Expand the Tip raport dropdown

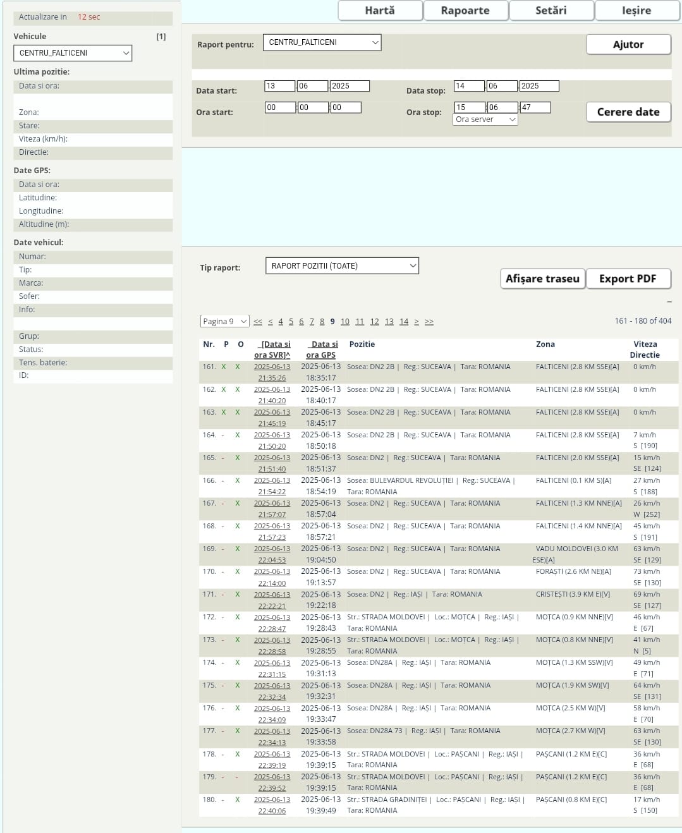tap(342, 266)
